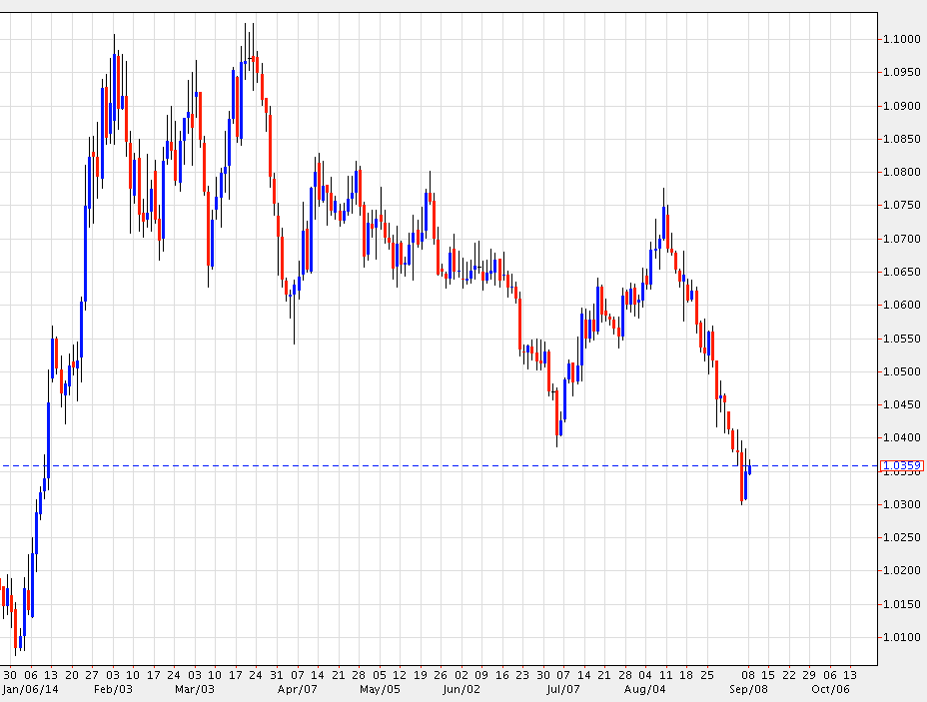Click the May/05 date label
Viewport: 927px width, 702px height.
click(x=380, y=690)
